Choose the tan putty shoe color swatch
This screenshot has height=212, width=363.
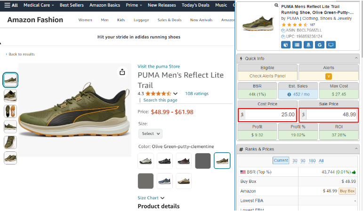[x=184, y=181]
